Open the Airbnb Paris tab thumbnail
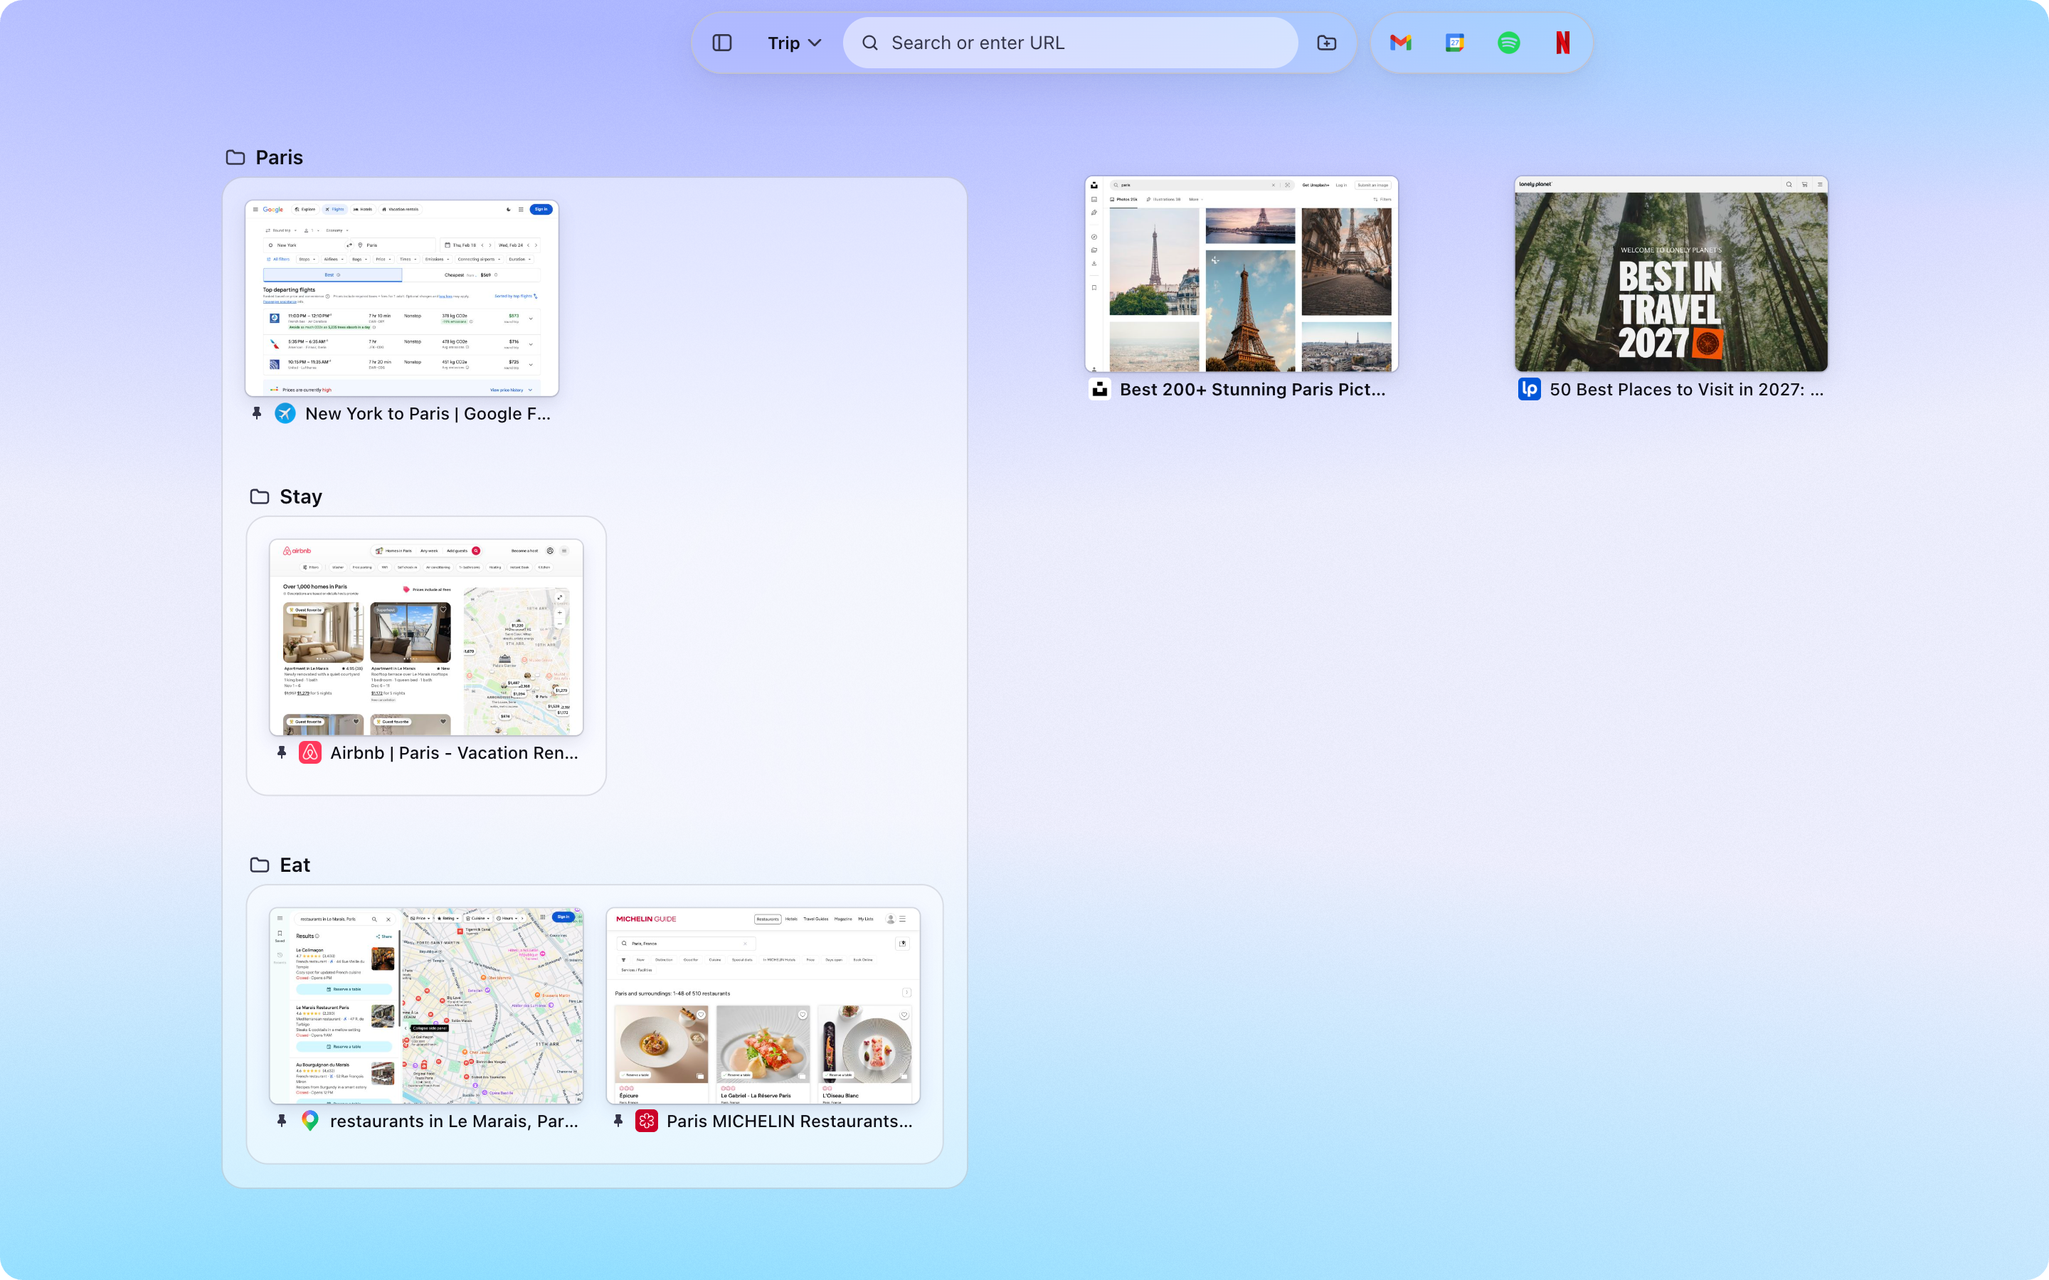This screenshot has width=2049, height=1280. [427, 637]
